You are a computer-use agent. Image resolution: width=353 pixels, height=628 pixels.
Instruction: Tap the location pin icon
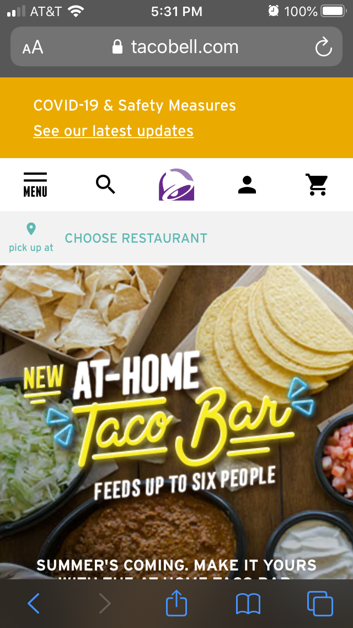[x=31, y=229]
